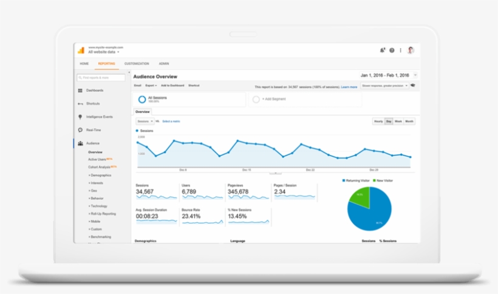Switch to the ADMIN tab
498x294 pixels.
pos(164,64)
